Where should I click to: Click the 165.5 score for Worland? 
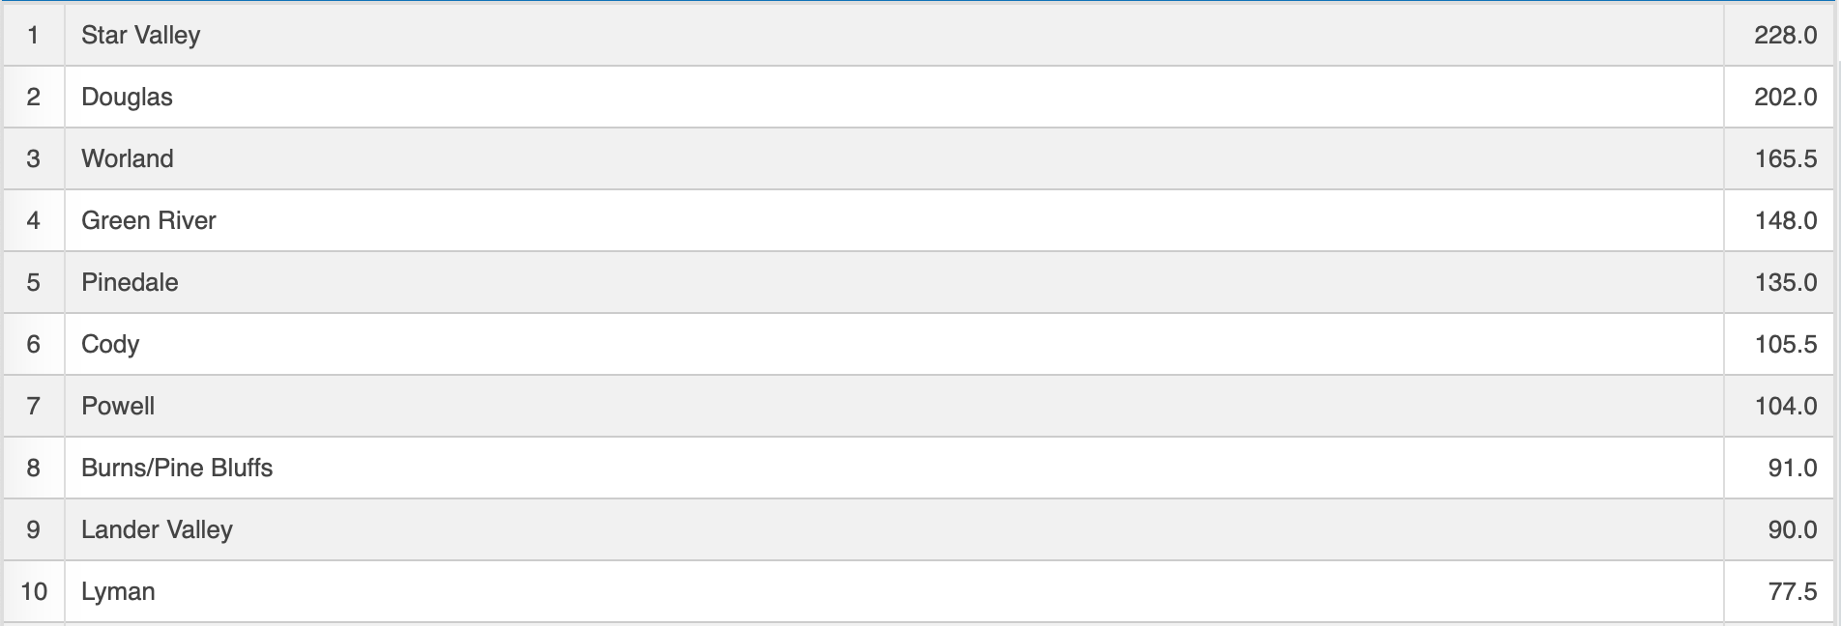click(x=1785, y=158)
